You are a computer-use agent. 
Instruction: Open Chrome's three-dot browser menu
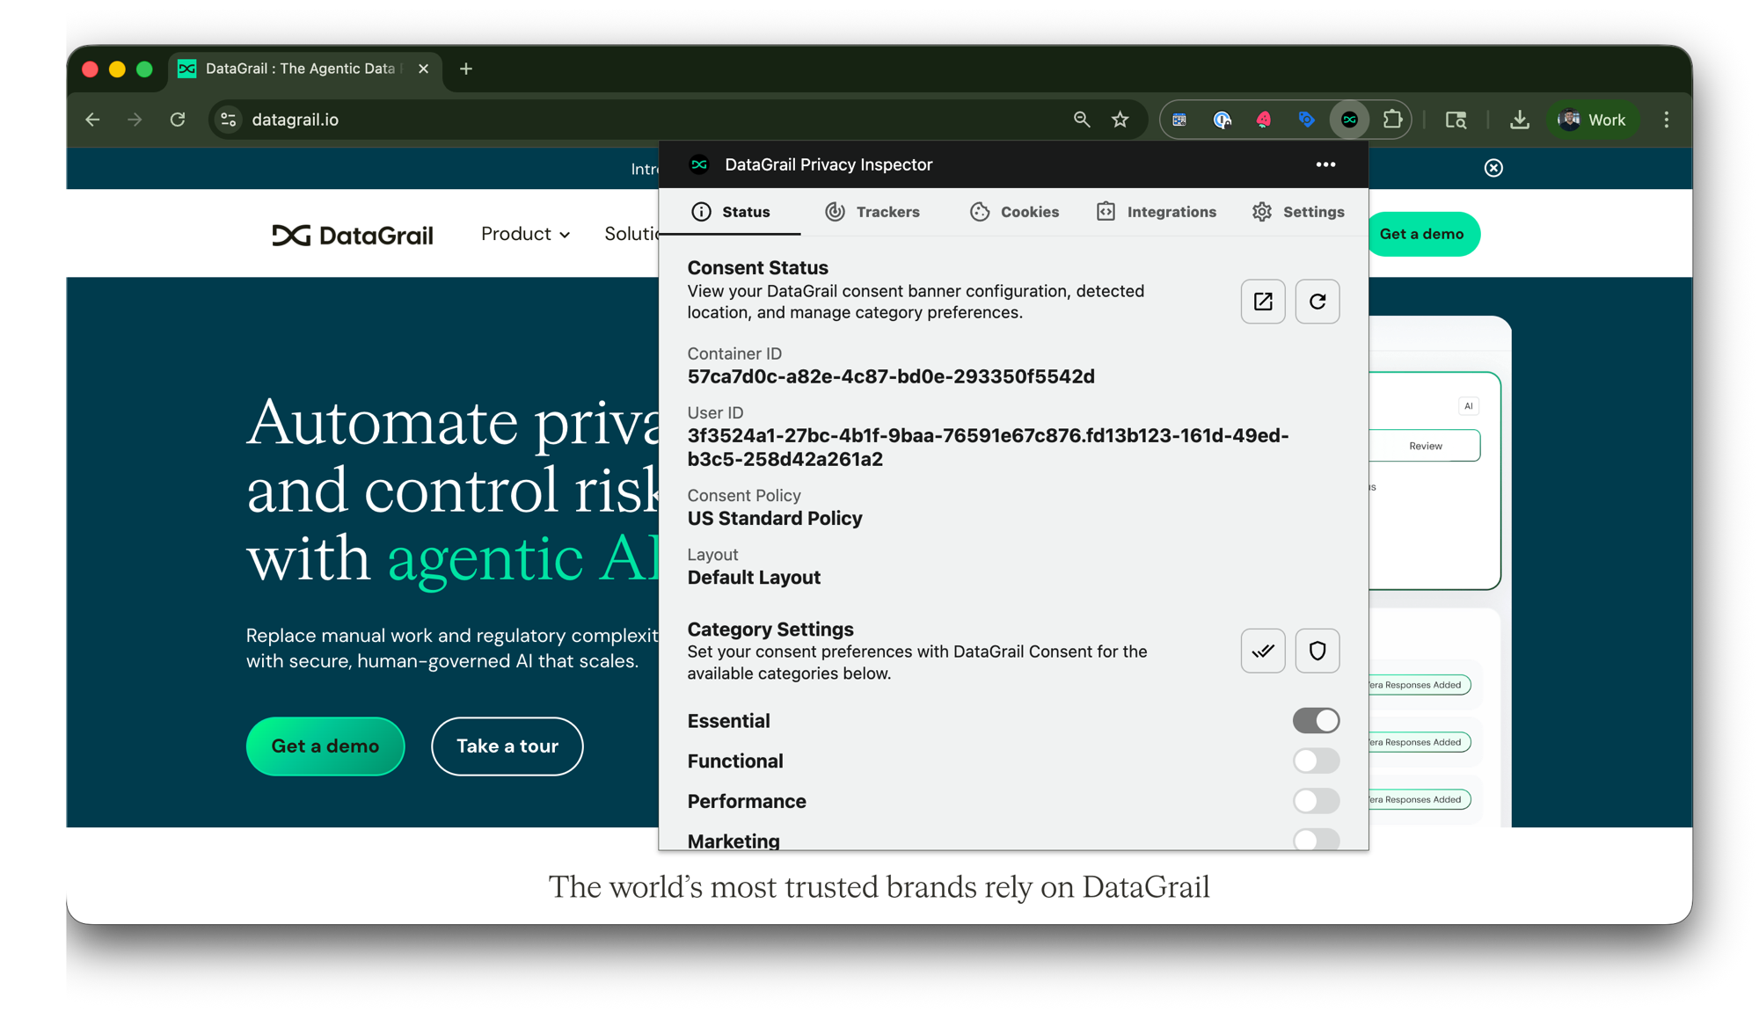[1667, 120]
